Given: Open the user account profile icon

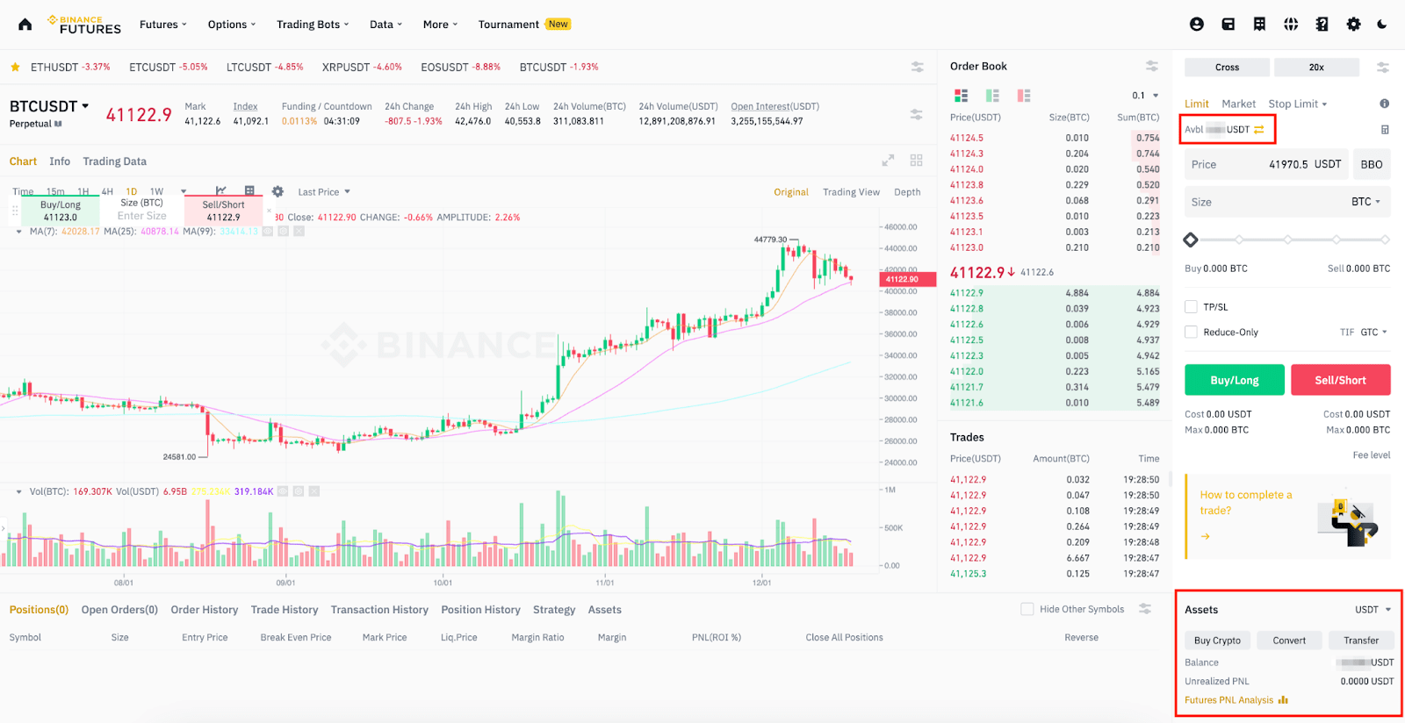Looking at the screenshot, I should click(x=1196, y=25).
